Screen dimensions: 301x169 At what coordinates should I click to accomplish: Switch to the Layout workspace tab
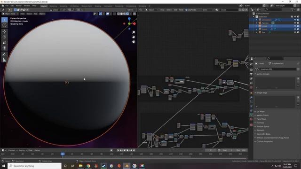click(x=44, y=6)
